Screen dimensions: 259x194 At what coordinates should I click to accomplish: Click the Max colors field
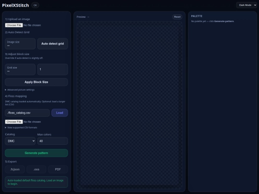pyautogui.click(x=53, y=141)
